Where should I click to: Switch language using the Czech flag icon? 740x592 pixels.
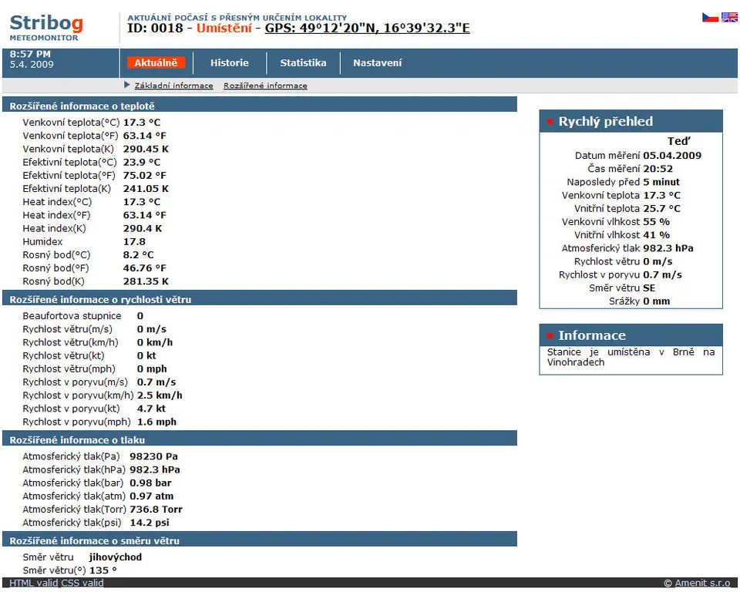click(710, 17)
